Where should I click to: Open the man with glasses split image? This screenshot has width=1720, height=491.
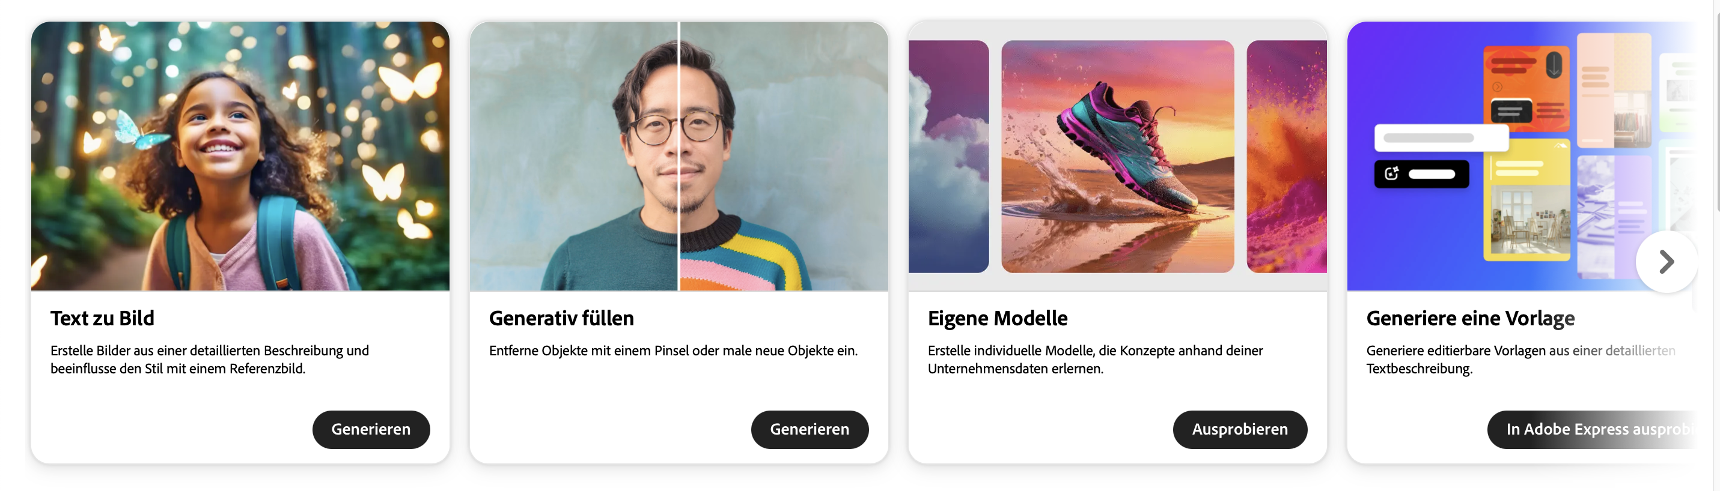click(x=679, y=156)
